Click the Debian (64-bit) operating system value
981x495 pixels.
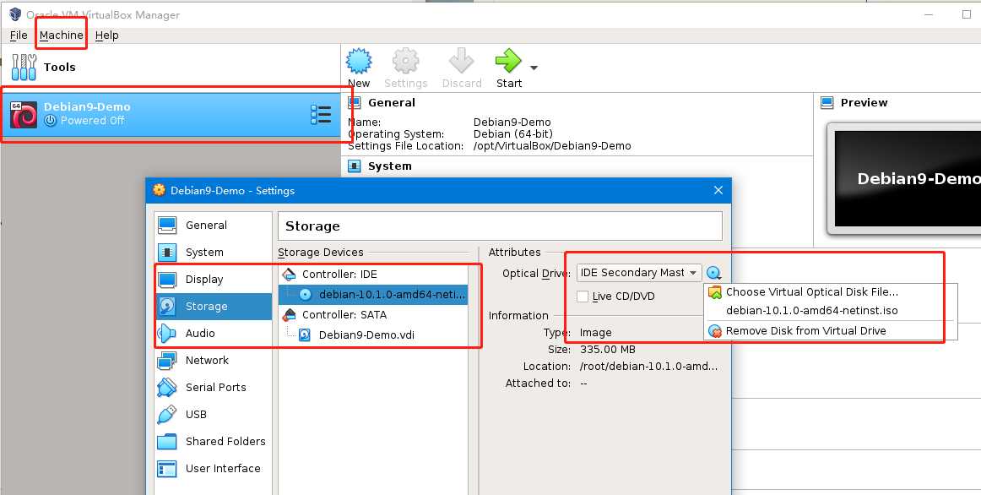pos(513,134)
